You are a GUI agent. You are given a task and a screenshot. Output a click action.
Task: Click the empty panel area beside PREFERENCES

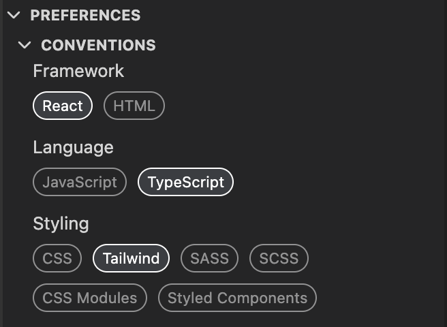(x=294, y=15)
